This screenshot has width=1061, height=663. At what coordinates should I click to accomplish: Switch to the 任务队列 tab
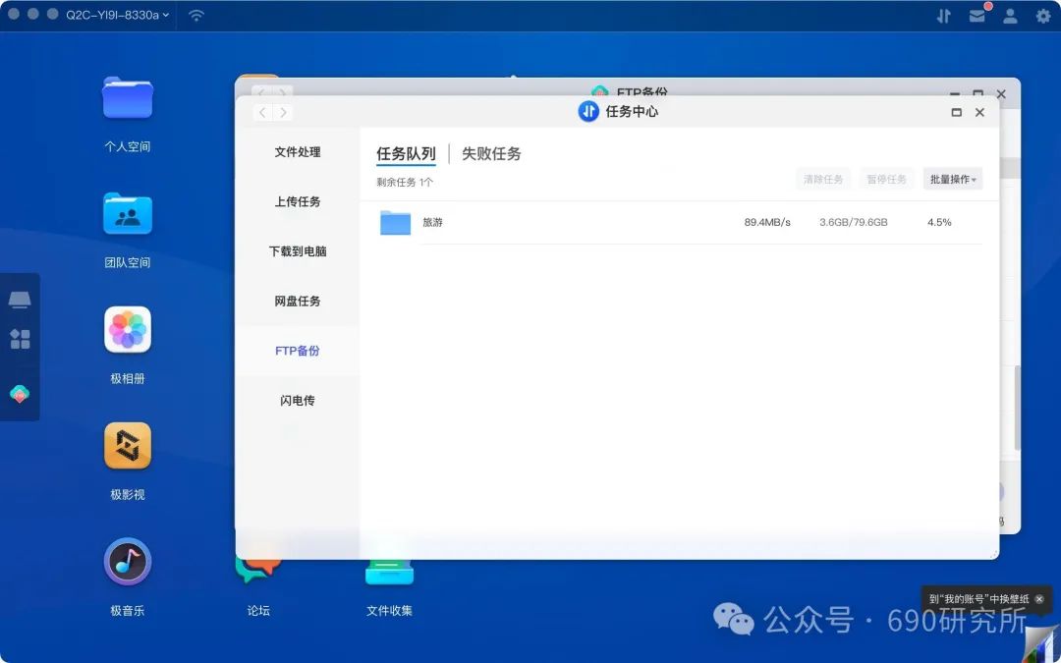pos(406,153)
